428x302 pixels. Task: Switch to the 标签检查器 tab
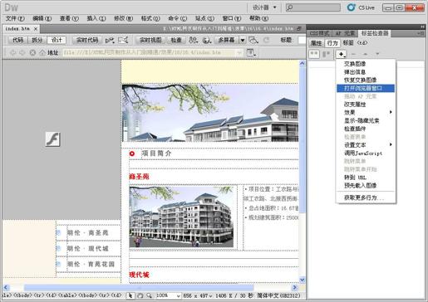[x=375, y=33]
